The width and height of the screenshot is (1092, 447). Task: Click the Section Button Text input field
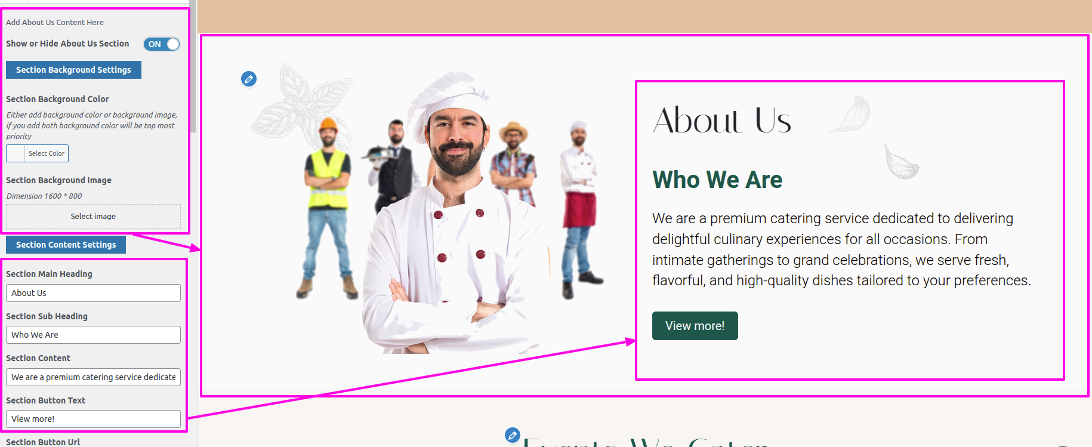[x=93, y=419]
